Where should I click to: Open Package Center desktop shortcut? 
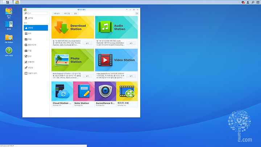9,13
